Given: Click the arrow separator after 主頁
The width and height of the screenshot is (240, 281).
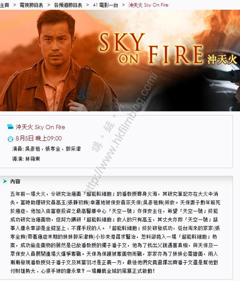Looking at the screenshot, I should 14,5.
